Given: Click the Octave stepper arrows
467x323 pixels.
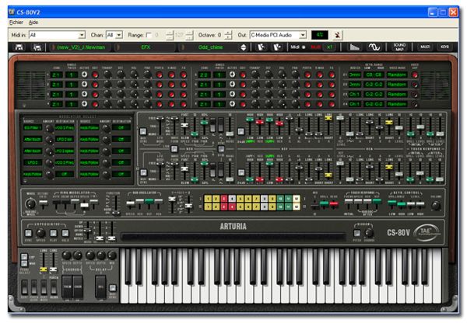Looking at the screenshot, I should point(228,35).
